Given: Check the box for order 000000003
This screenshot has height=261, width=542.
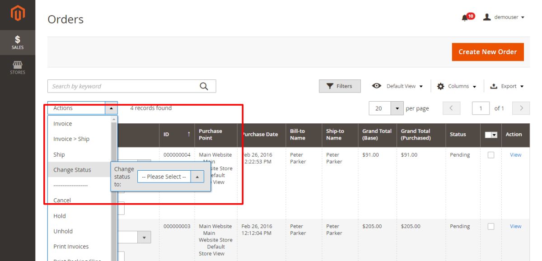Looking at the screenshot, I should coord(491,227).
